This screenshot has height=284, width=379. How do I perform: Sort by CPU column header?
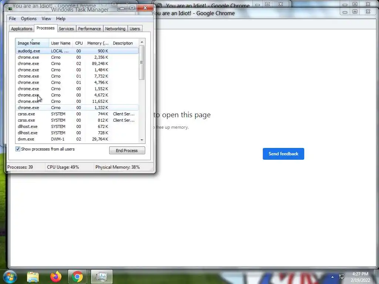79,43
